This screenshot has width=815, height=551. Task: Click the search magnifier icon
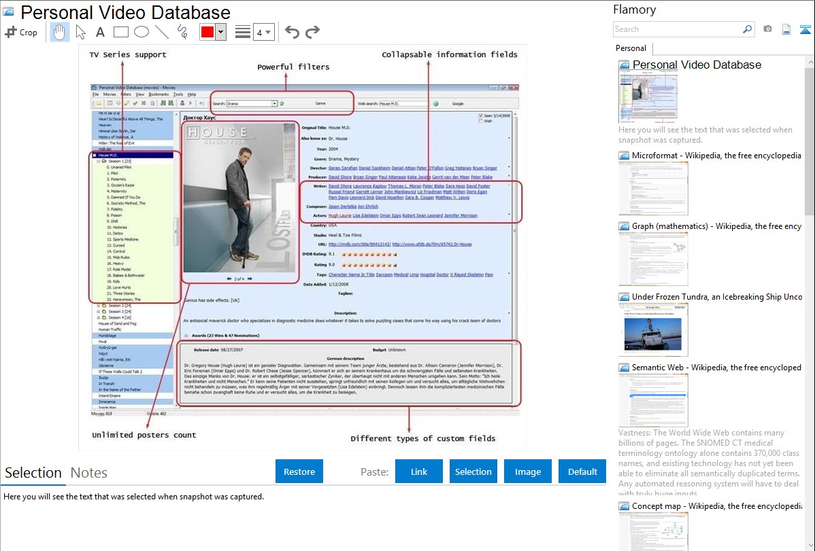click(x=747, y=29)
